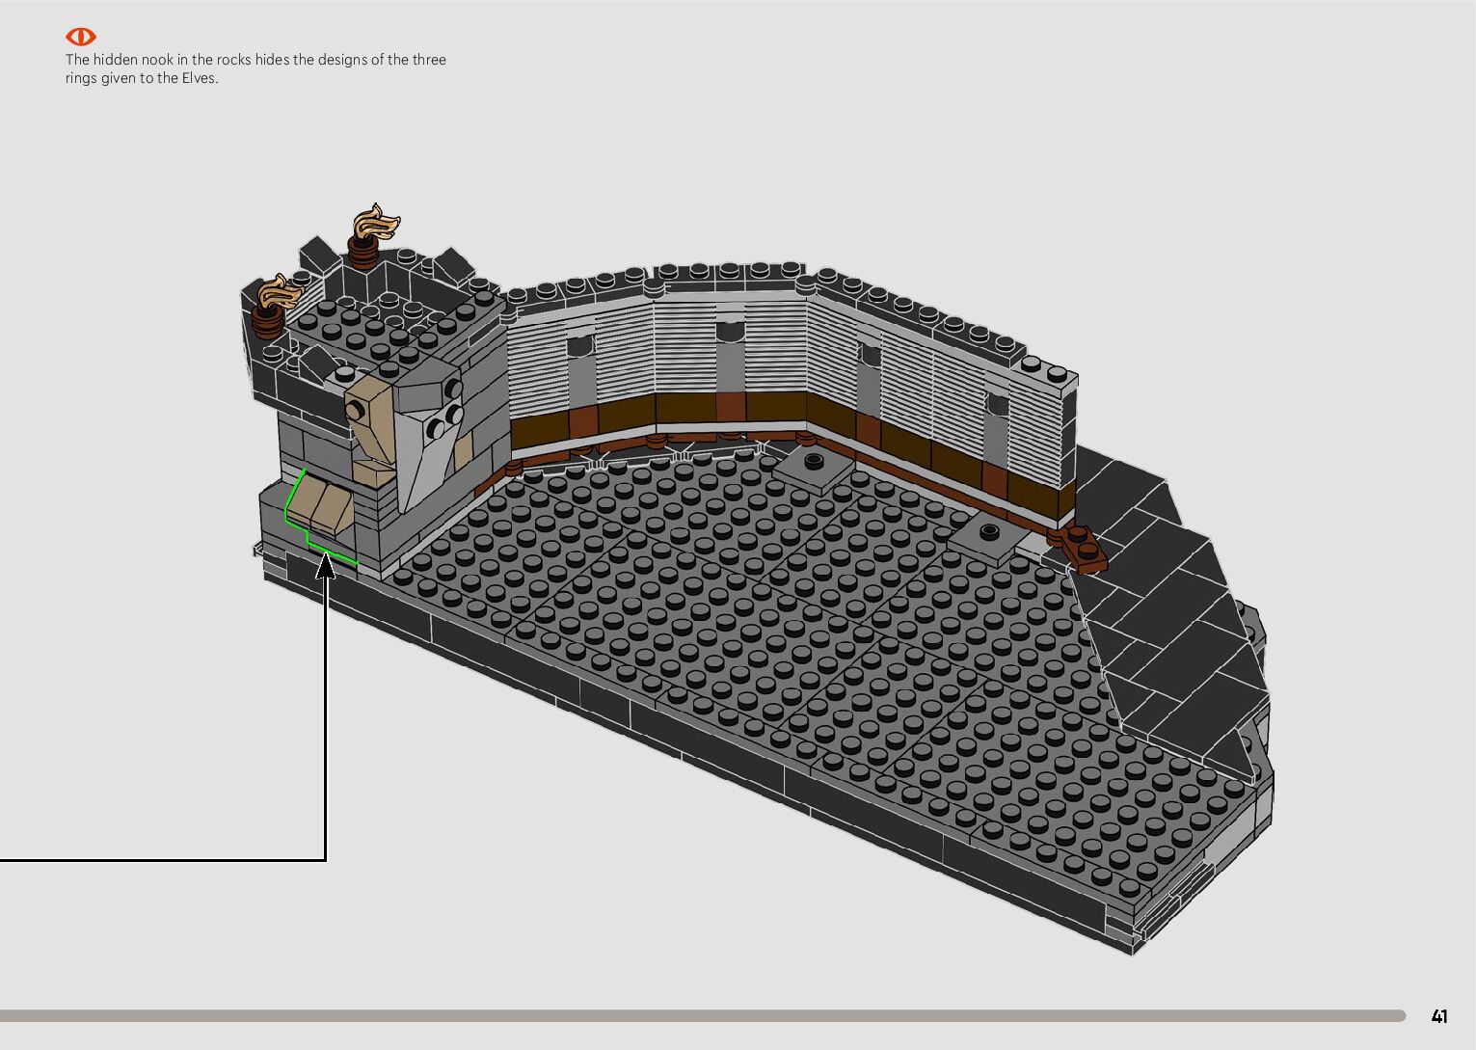Viewport: 1476px width, 1050px height.
Task: Click the black arrowhead pointing at the nook
Action: [326, 566]
